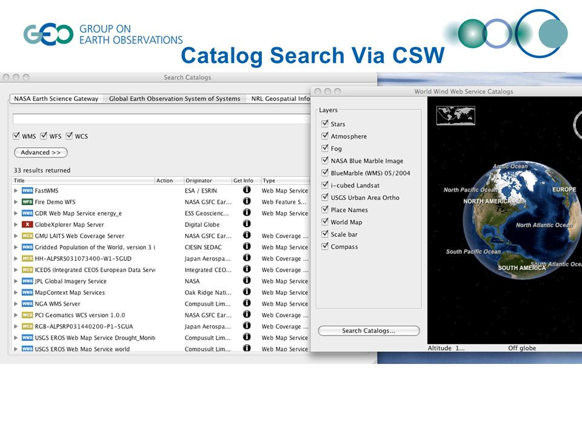
Task: View info for GMU LAITS Web Coverage Server
Action: (247, 235)
